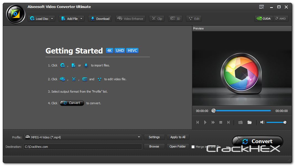This screenshot has width=295, height=166.
Task: Click the Destination path input field
Action: tap(83, 147)
